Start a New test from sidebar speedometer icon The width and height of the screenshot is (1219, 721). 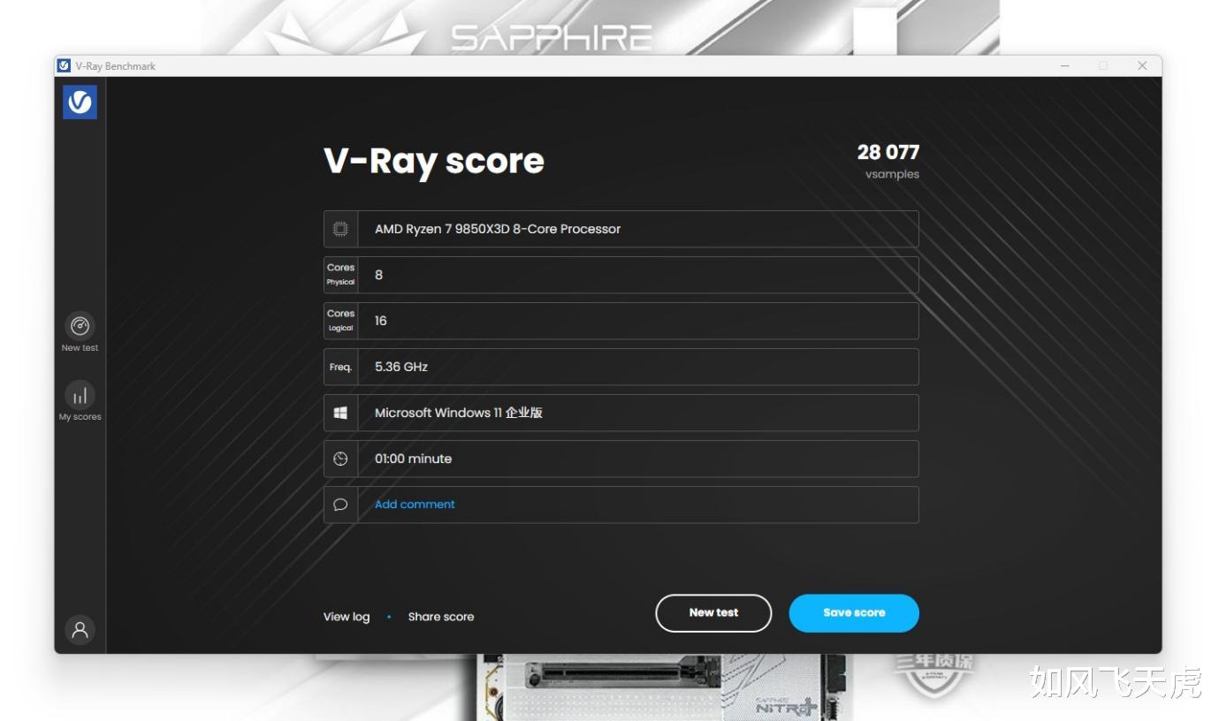click(x=80, y=326)
